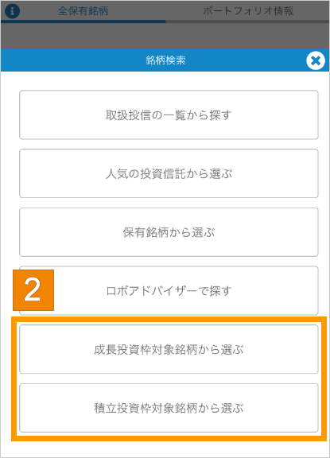Click the blue underline below 全保有銘柄
Screen dimensions: 330x458
(83, 21)
